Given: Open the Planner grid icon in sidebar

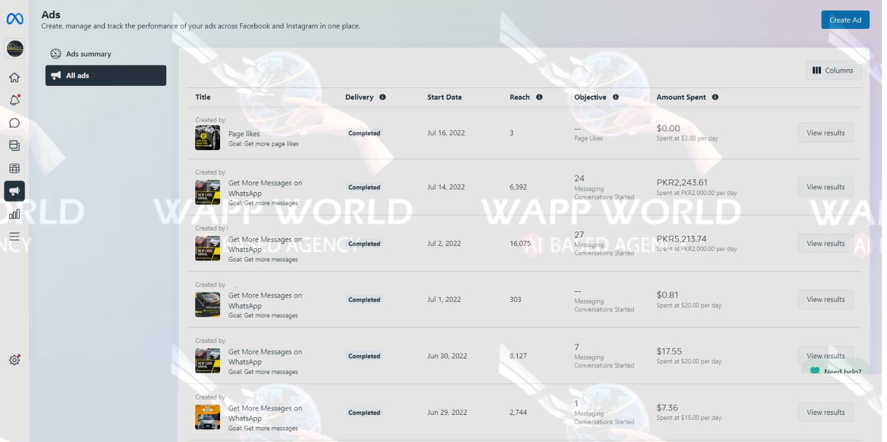Looking at the screenshot, I should click(x=15, y=168).
